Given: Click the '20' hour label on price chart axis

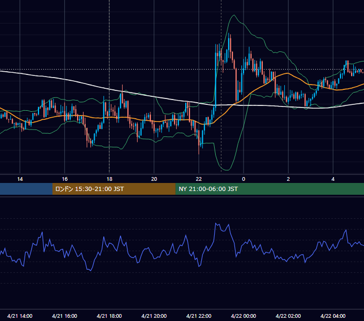Looking at the screenshot, I should pos(154,179).
